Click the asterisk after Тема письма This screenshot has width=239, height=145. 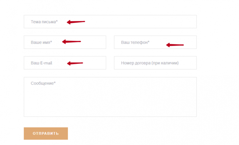[x=57, y=22]
